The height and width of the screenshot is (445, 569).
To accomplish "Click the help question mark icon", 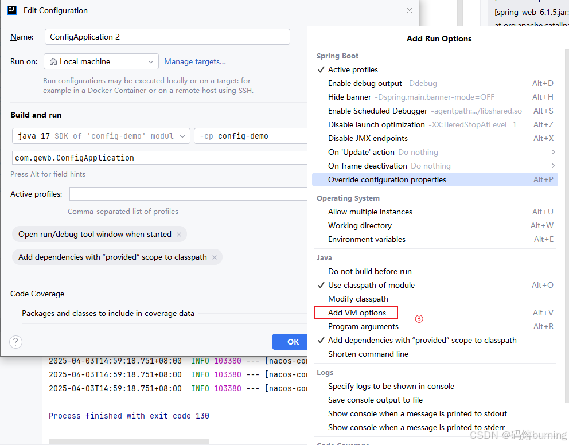I will pyautogui.click(x=15, y=342).
